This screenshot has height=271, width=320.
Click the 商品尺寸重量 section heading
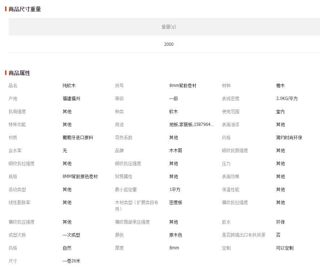click(25, 9)
